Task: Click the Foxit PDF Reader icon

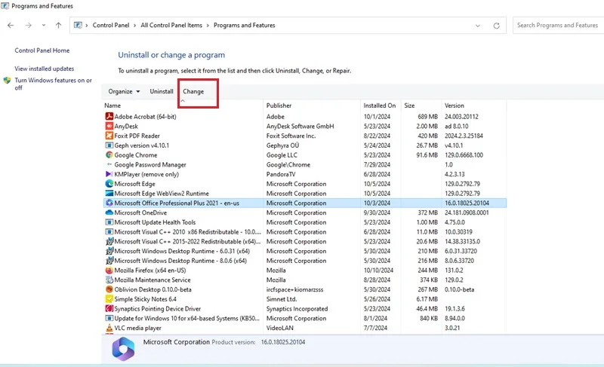Action: pos(109,136)
